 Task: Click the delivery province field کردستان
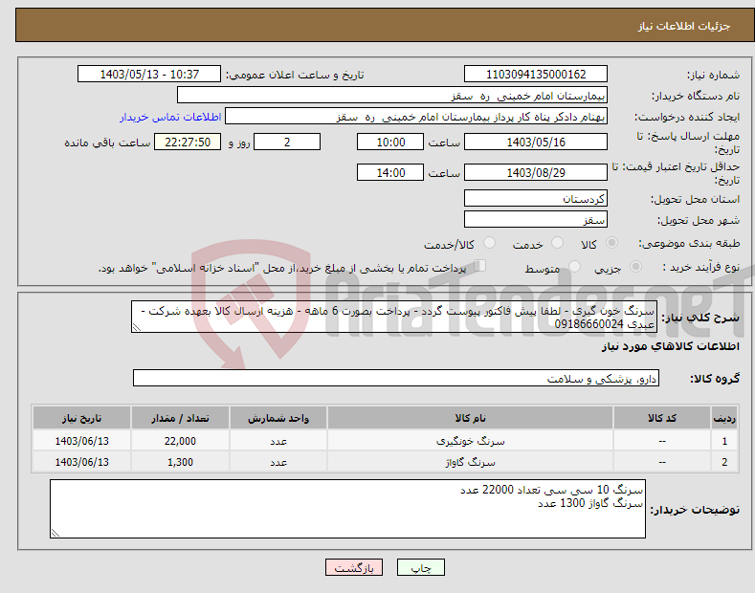coord(536,198)
